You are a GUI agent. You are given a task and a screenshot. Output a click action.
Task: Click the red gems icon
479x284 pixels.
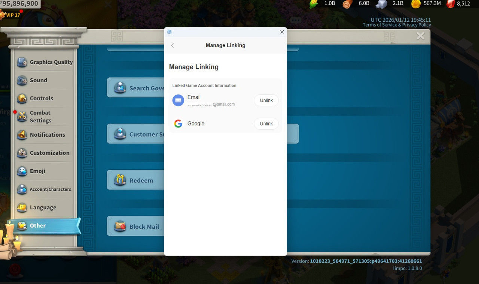pyautogui.click(x=451, y=4)
